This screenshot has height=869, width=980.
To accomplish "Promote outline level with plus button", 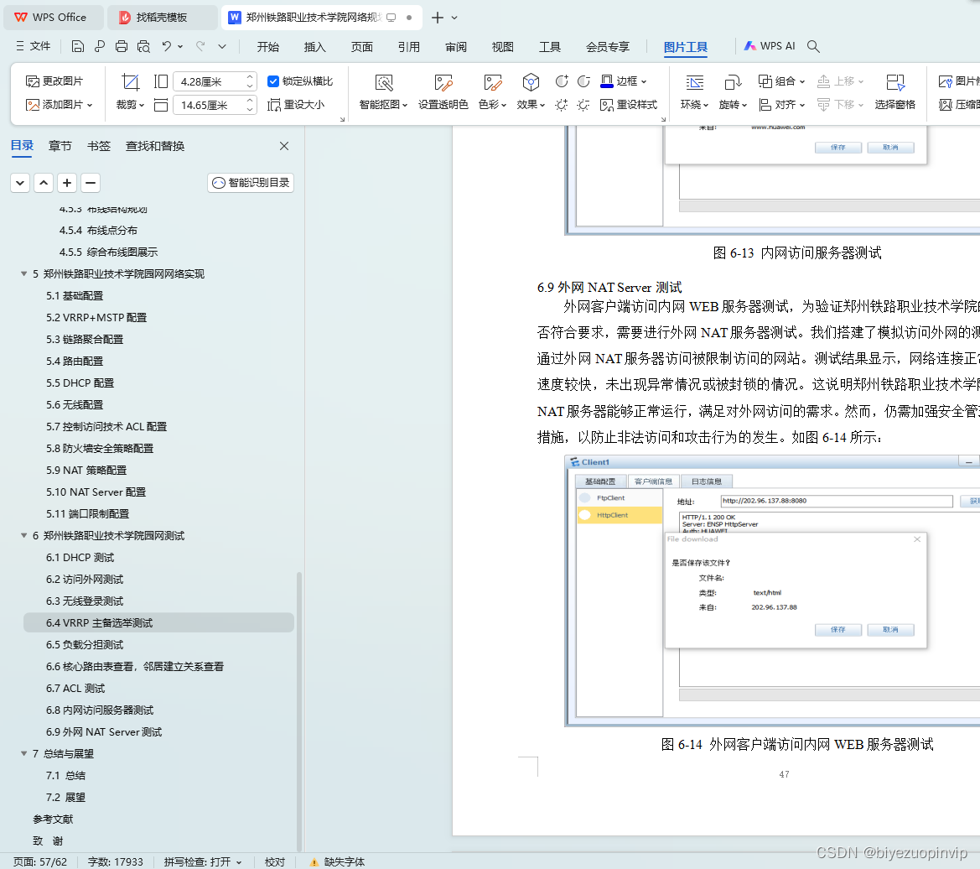I will [67, 183].
